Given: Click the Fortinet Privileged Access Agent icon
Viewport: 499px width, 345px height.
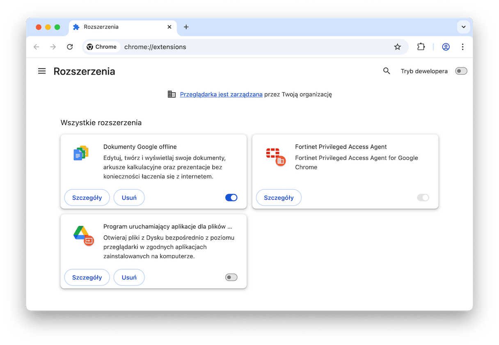Looking at the screenshot, I should (275, 157).
